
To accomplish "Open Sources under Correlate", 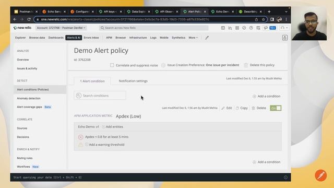I will click(x=22, y=128).
